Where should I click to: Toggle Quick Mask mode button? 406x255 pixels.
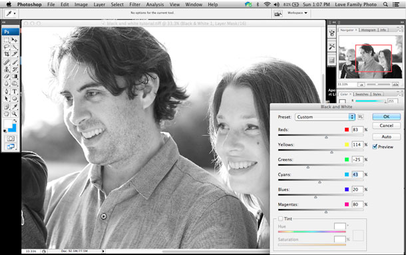11,138
